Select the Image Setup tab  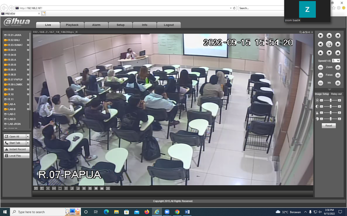coord(322,94)
